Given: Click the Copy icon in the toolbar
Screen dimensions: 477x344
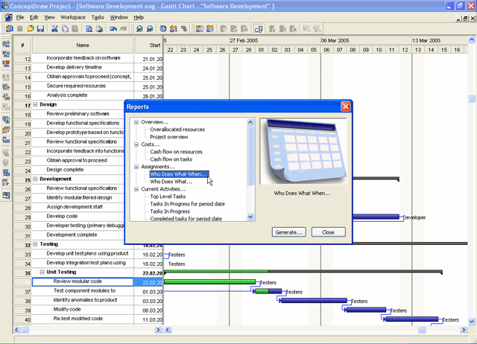Looking at the screenshot, I should [x=65, y=29].
